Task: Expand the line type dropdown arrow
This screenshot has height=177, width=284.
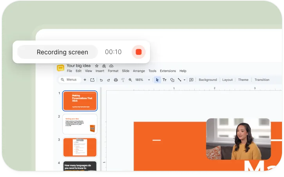Action: [185, 80]
